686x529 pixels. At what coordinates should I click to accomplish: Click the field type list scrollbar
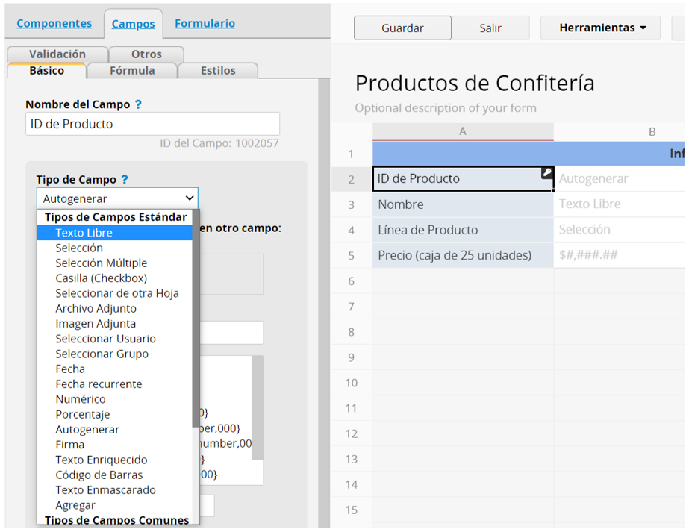[196, 336]
